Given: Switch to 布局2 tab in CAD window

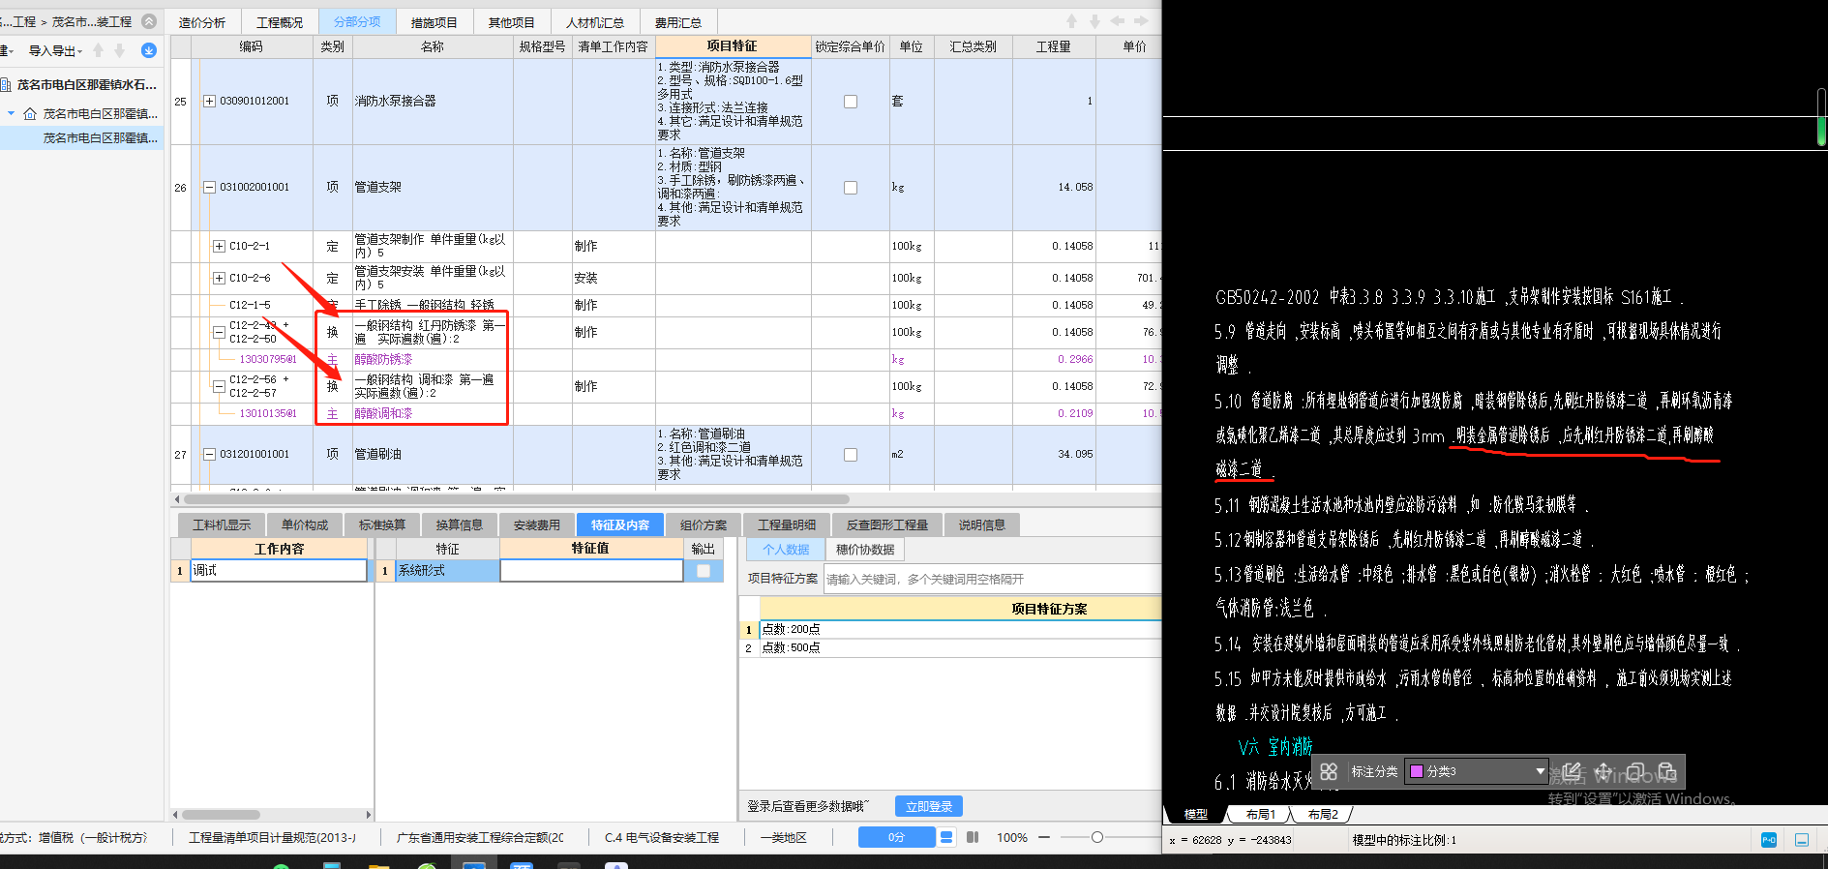Looking at the screenshot, I should (1323, 814).
